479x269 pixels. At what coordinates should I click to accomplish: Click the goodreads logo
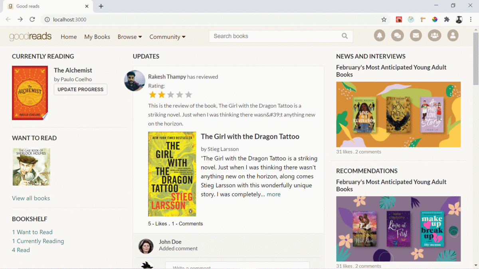(30, 36)
